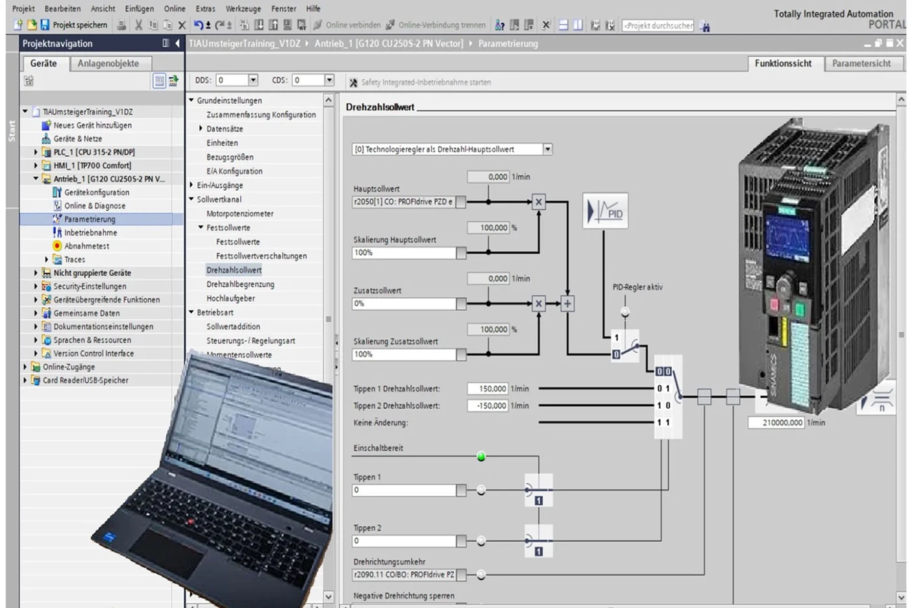
Task: Toggle the Tippen 2 switch block
Action: pos(538,541)
